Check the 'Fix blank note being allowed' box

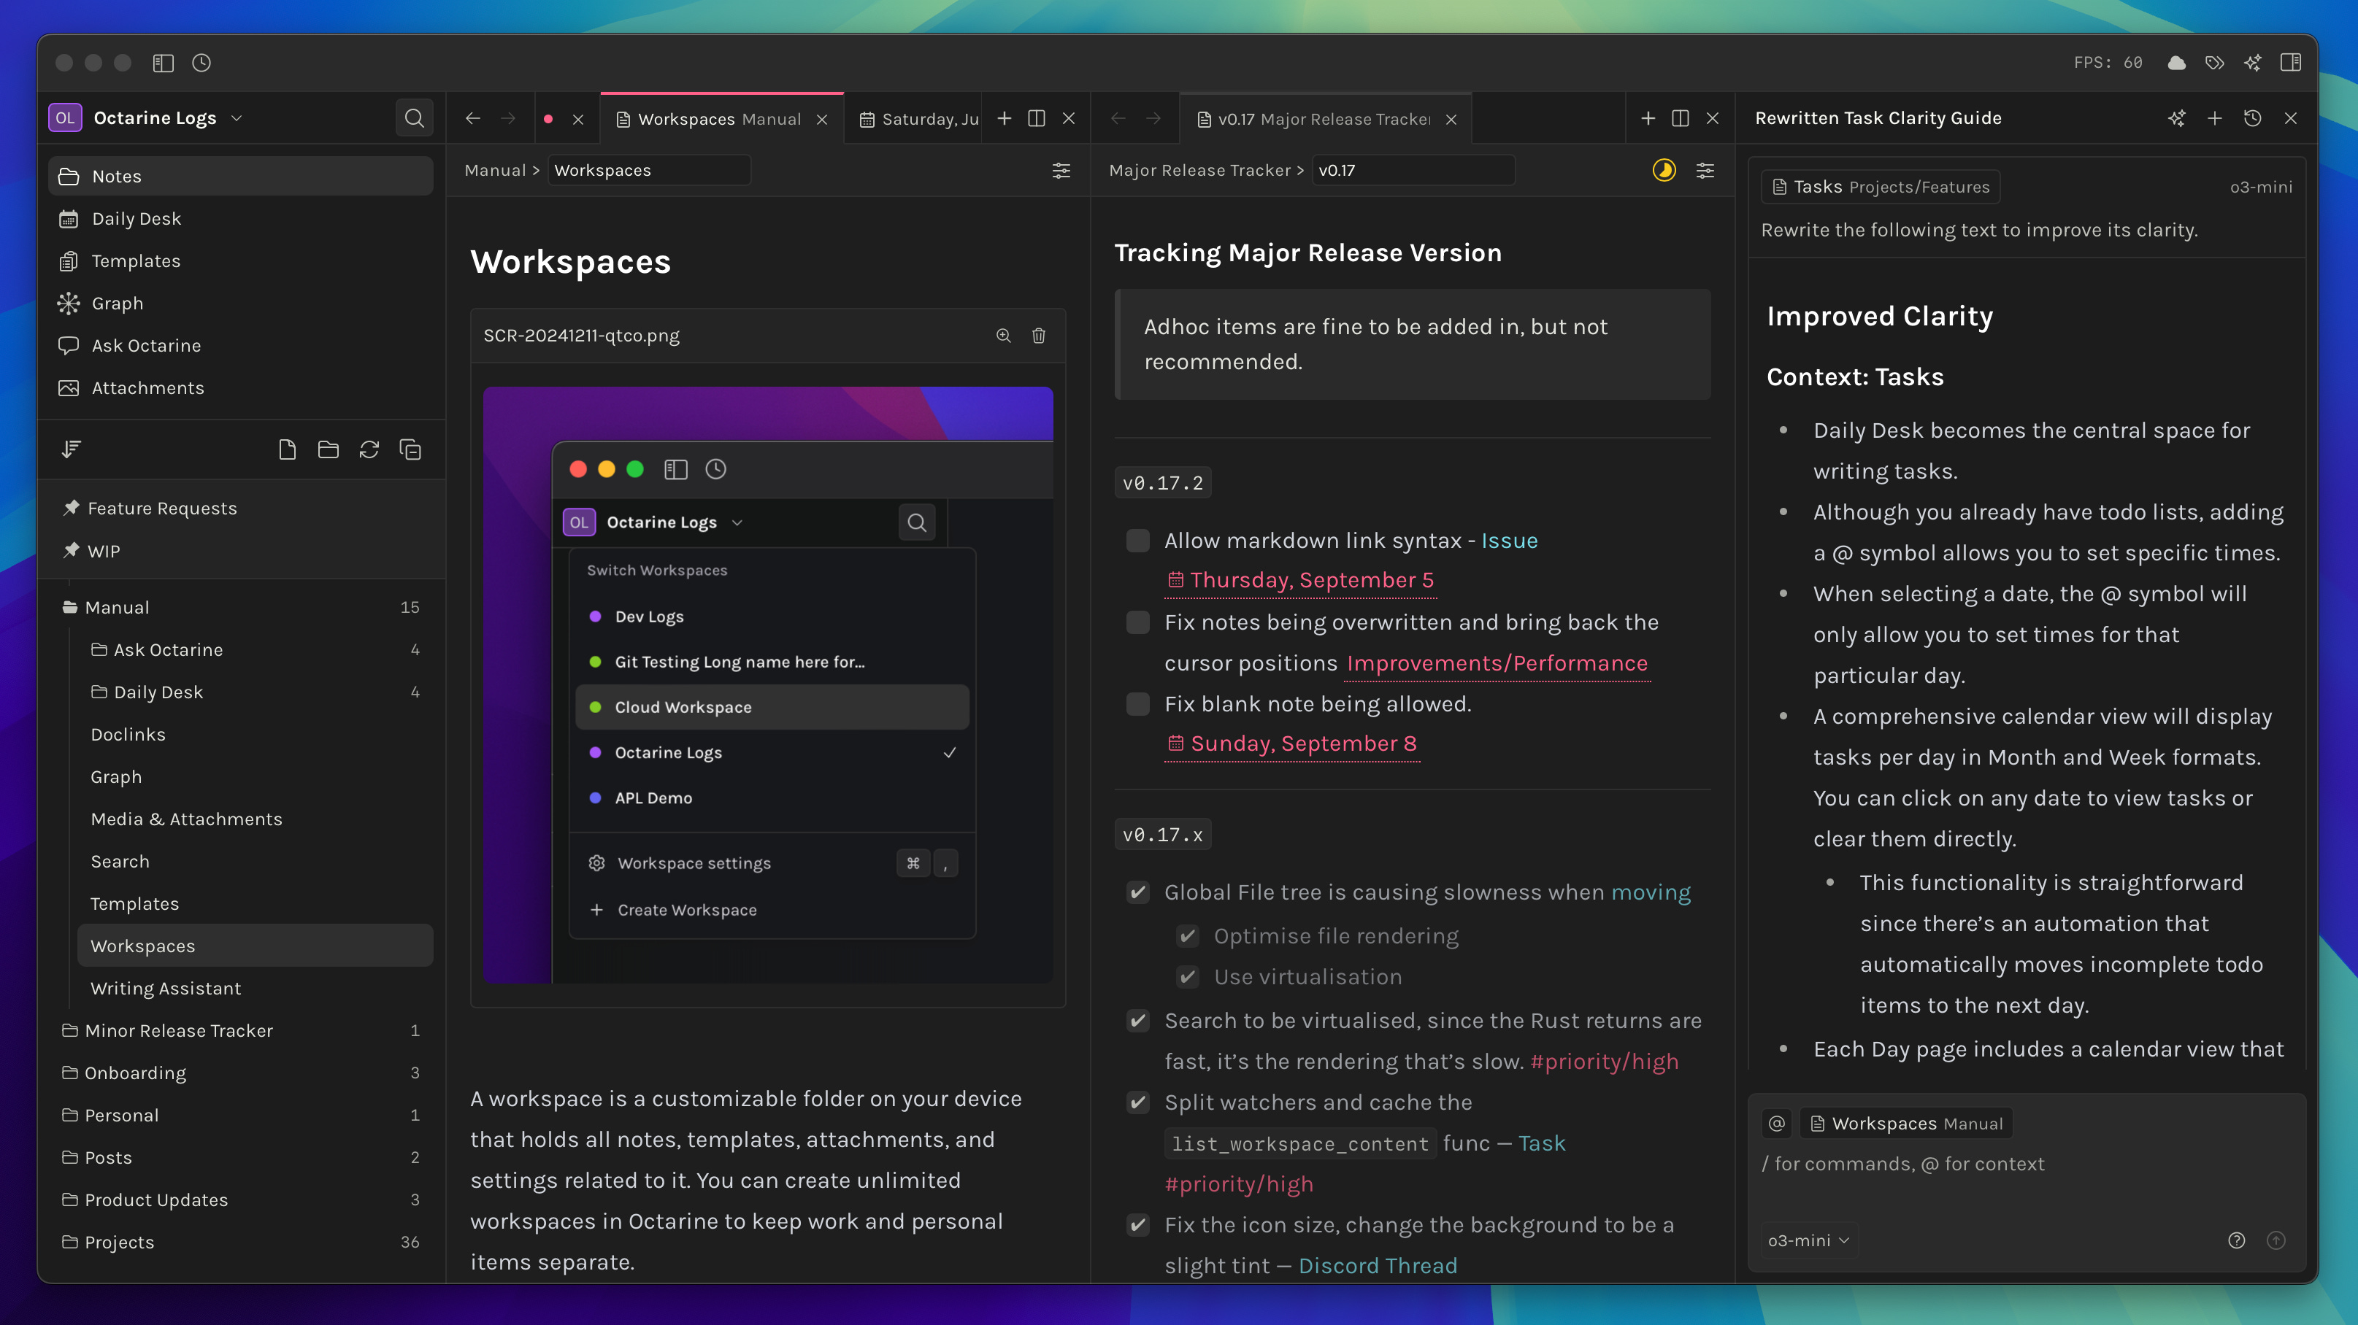pos(1138,703)
